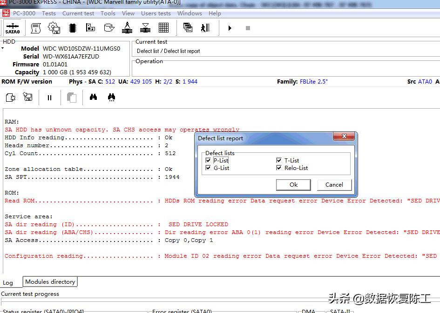440x313 pixels.
Task: Click the grid table icon in toolbar
Action: [x=163, y=28]
